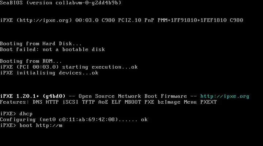Click 'Boot failed: not a bootable disk'
The width and height of the screenshot is (263, 146).
tap(52, 49)
